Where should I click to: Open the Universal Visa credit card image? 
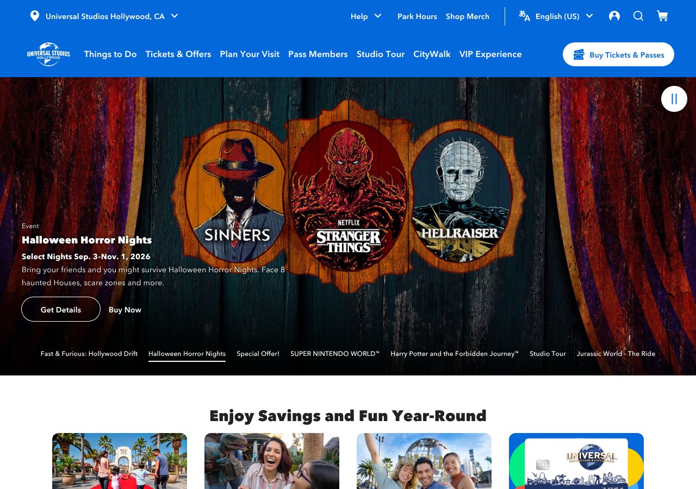click(x=576, y=461)
